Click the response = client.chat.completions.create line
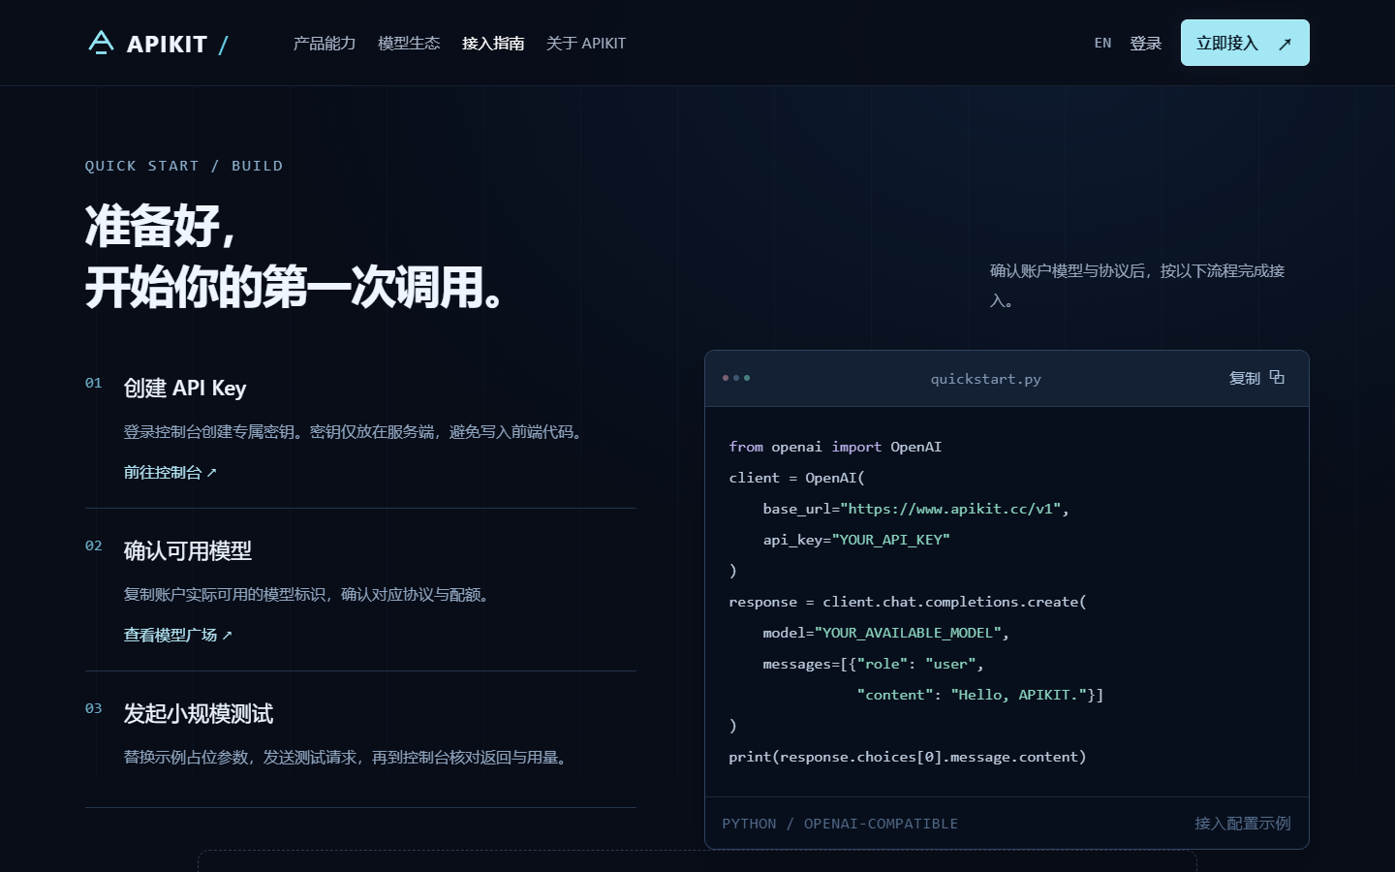The height and width of the screenshot is (872, 1395). pyautogui.click(x=908, y=602)
